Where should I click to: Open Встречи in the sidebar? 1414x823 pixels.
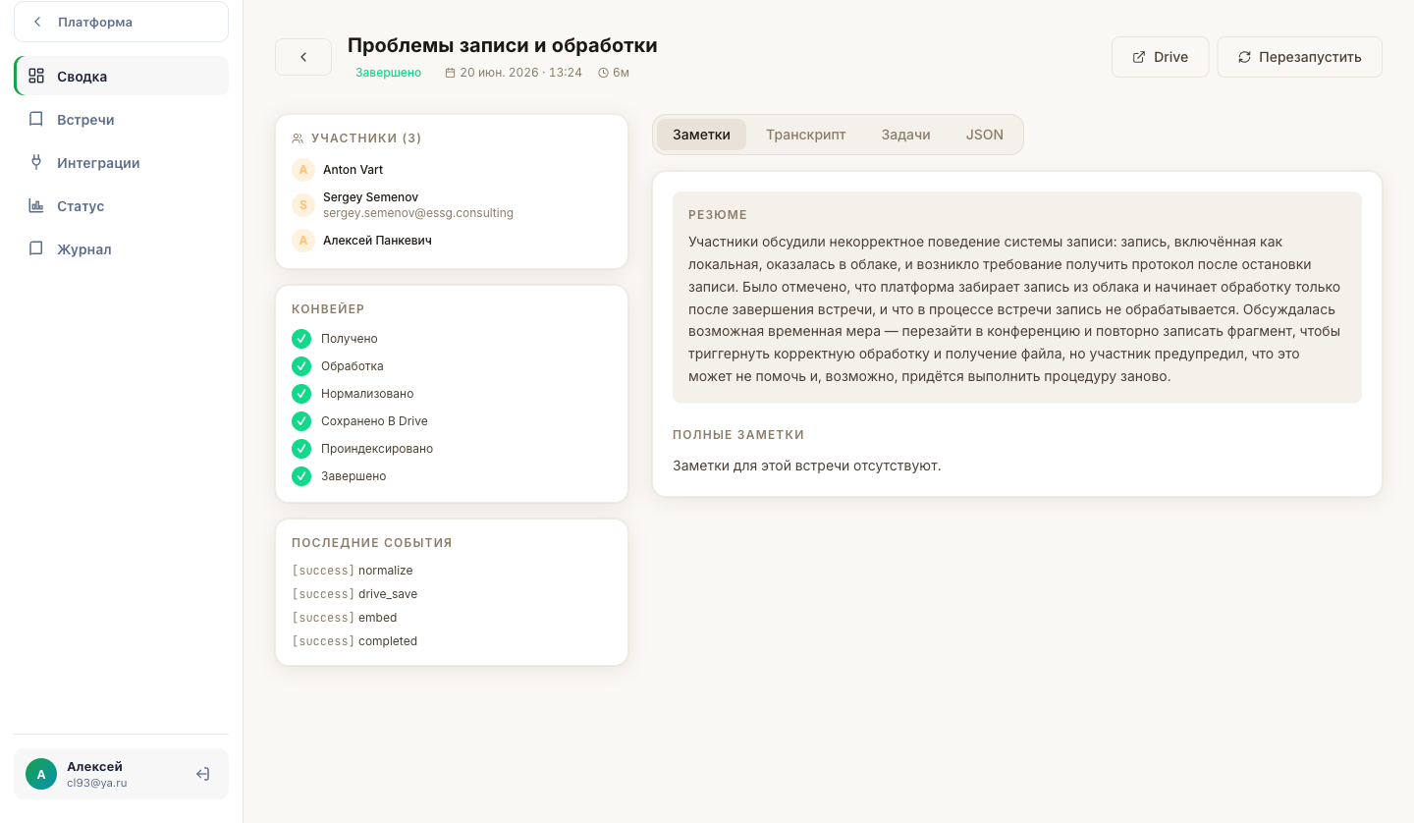pos(122,119)
